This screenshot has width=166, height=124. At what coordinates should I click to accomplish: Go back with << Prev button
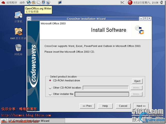coord(87,106)
